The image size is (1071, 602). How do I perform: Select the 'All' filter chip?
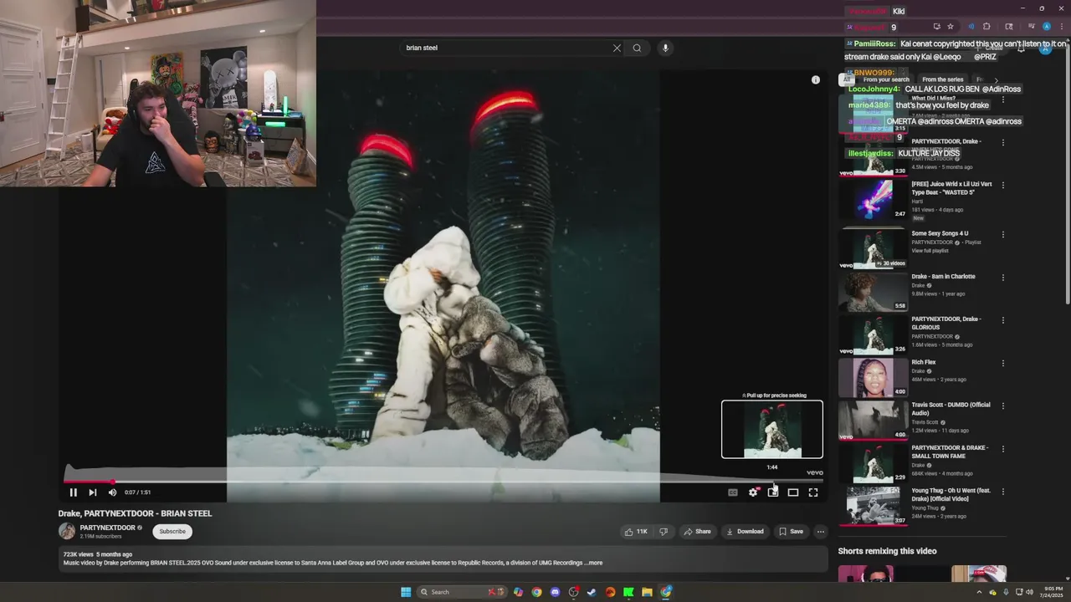[846, 80]
